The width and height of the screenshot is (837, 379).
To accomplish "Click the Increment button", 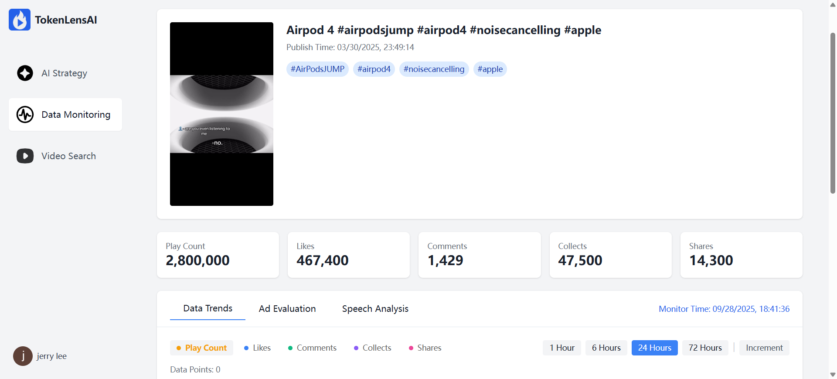I will (764, 348).
